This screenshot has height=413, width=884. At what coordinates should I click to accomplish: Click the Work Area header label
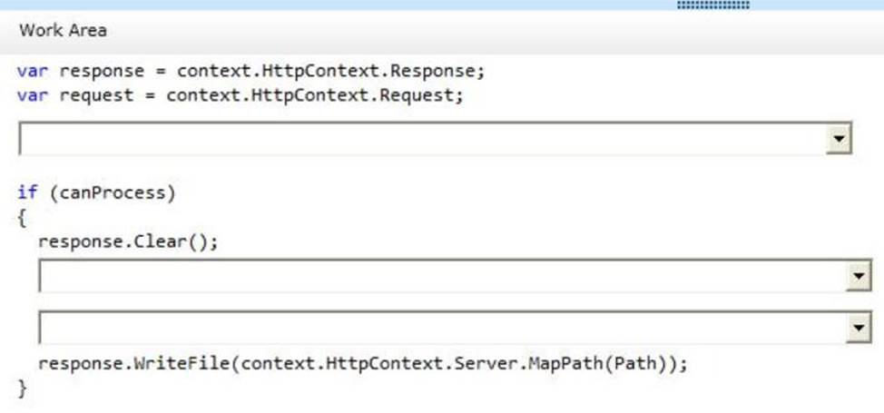click(x=63, y=30)
